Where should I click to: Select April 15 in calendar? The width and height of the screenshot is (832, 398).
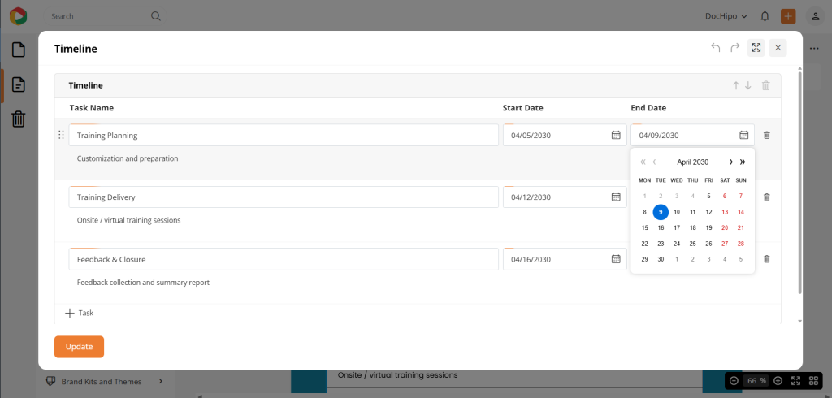coord(644,227)
